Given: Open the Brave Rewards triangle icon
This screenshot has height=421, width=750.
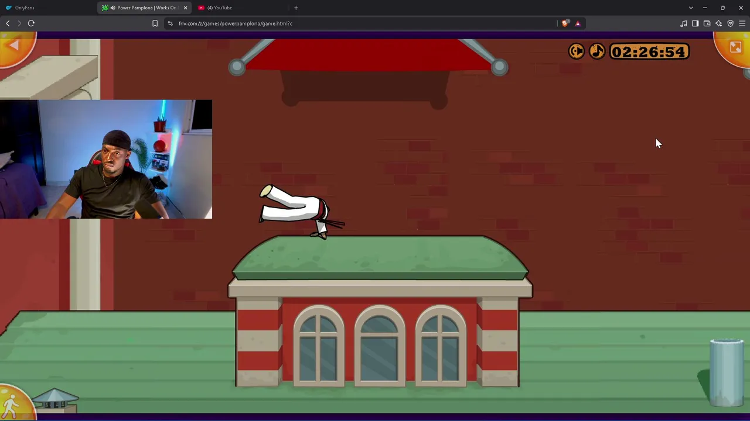Looking at the screenshot, I should (x=578, y=23).
